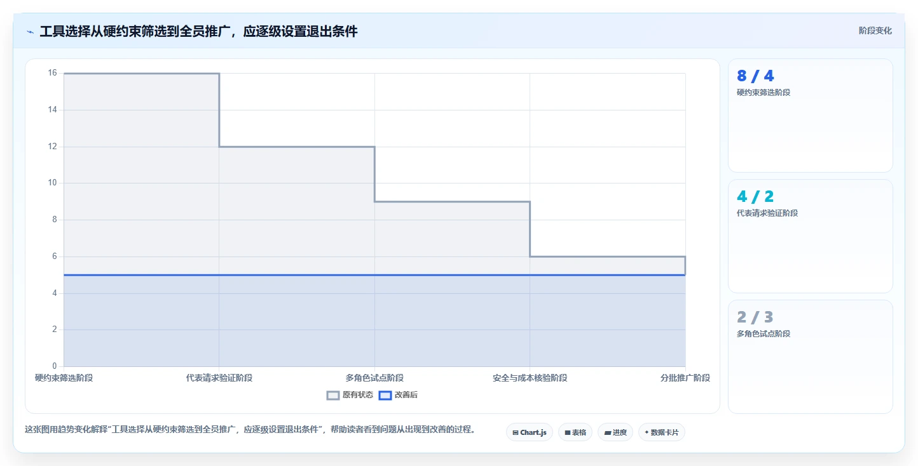Click the y-axis value 4
The image size is (918, 466).
pos(54,293)
